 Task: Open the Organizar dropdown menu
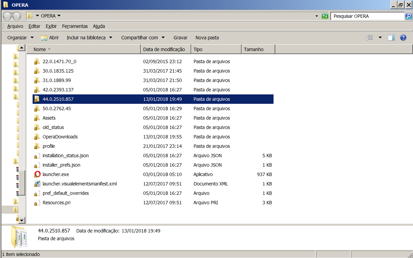tap(20, 38)
